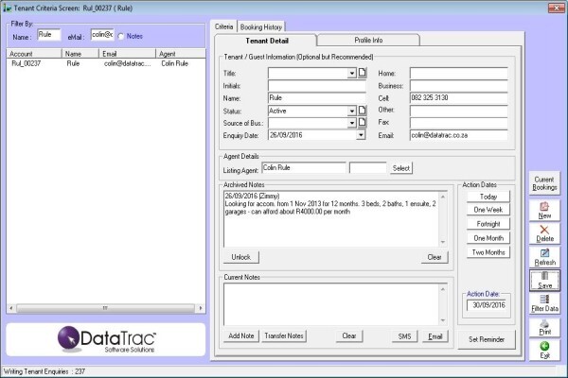The width and height of the screenshot is (568, 378).
Task: Click the Other phone field
Action: (x=458, y=111)
